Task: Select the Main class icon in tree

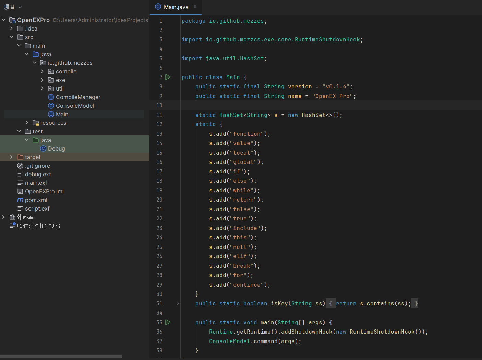Action: [x=51, y=114]
